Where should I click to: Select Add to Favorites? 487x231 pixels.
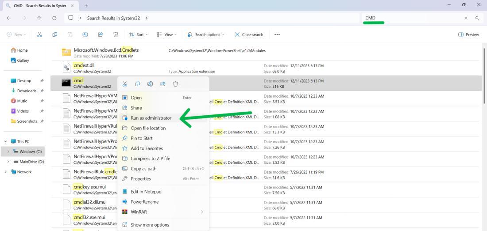(x=163, y=148)
